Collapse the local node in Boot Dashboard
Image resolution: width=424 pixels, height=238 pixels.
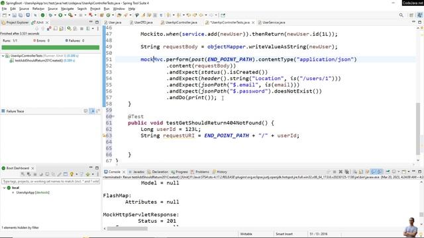(x=5, y=188)
